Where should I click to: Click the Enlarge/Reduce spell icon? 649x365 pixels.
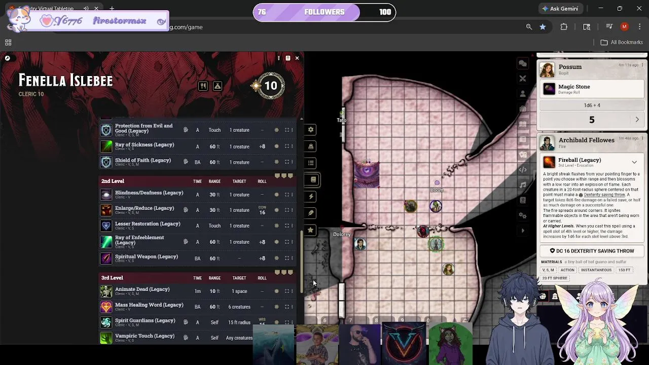106,210
